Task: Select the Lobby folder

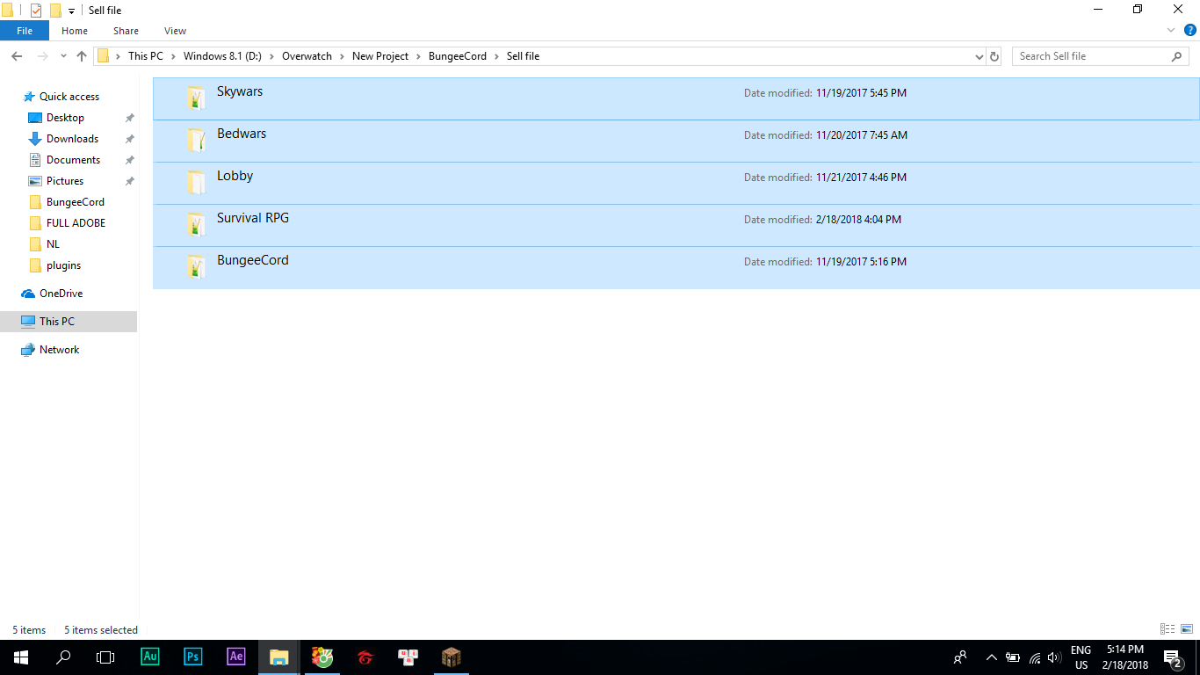Action: (676, 183)
